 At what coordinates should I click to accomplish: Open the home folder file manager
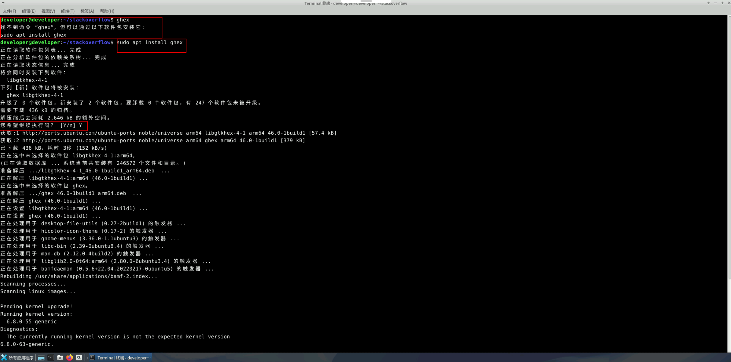pyautogui.click(x=60, y=358)
